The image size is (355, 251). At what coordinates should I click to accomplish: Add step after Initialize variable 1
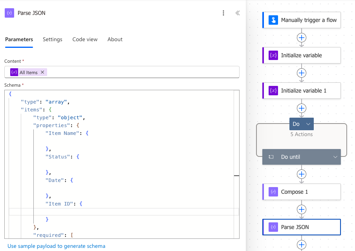click(302, 108)
